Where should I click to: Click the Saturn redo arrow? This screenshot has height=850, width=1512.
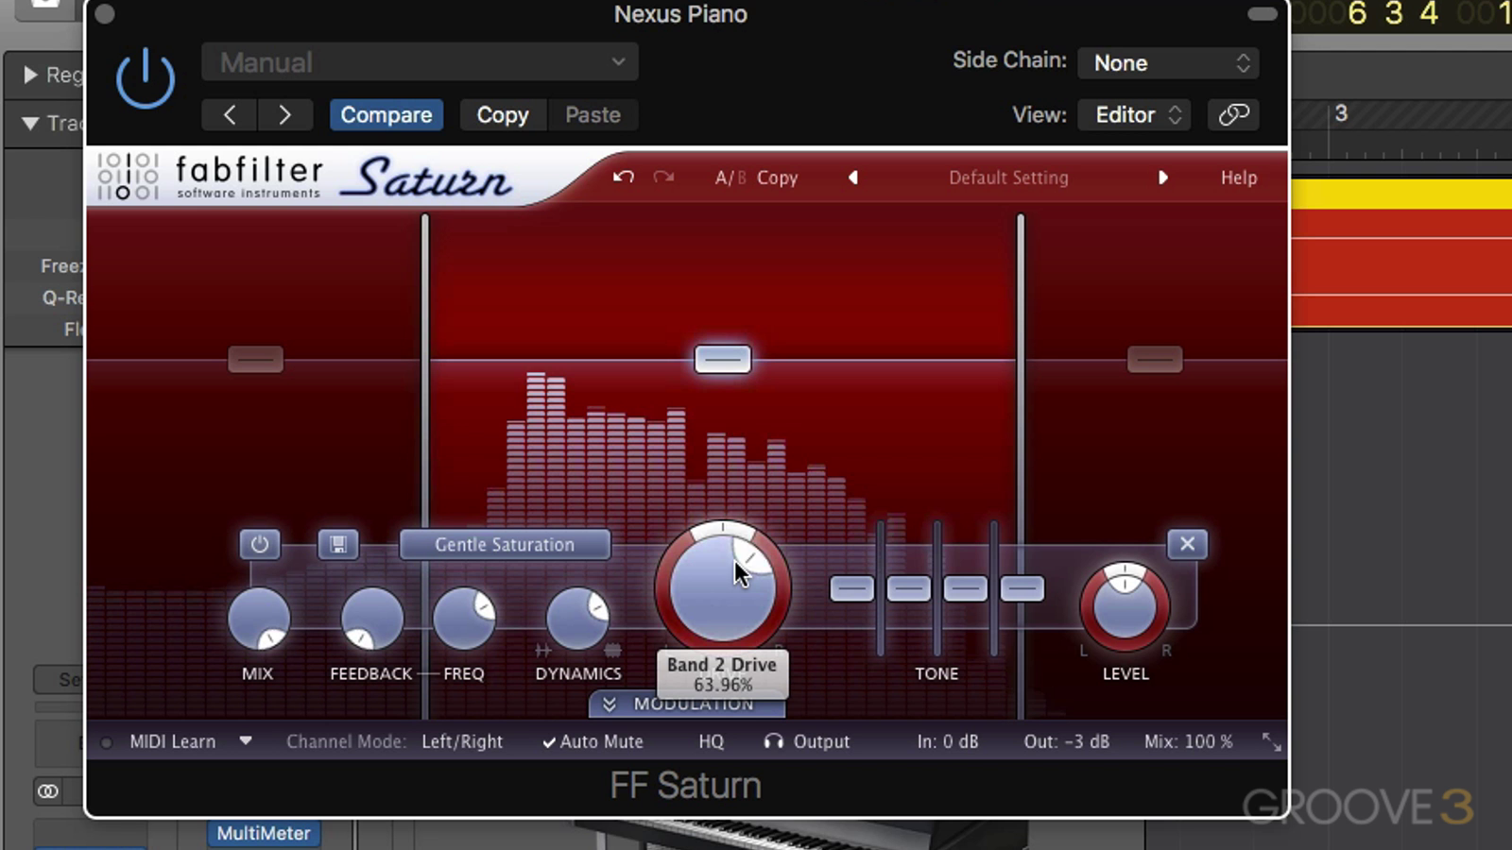click(x=663, y=178)
